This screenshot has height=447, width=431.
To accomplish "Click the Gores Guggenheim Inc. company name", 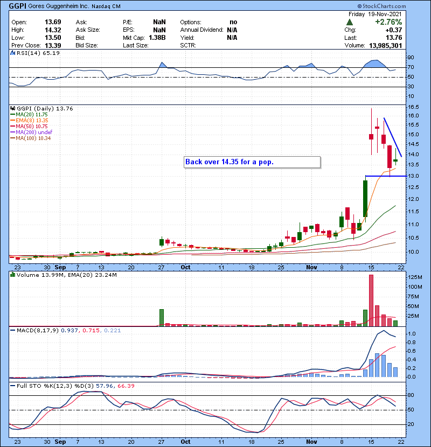I will [x=59, y=6].
